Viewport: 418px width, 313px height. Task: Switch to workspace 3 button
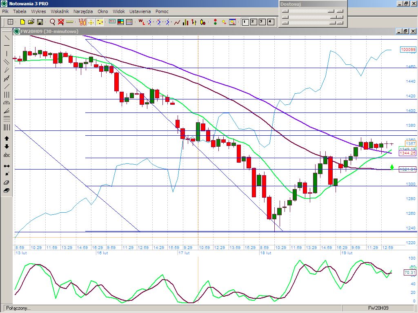point(262,22)
